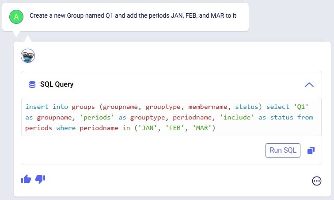The width and height of the screenshot is (334, 200).
Task: Click the user prompt about creating group Q1
Action: [133, 15]
